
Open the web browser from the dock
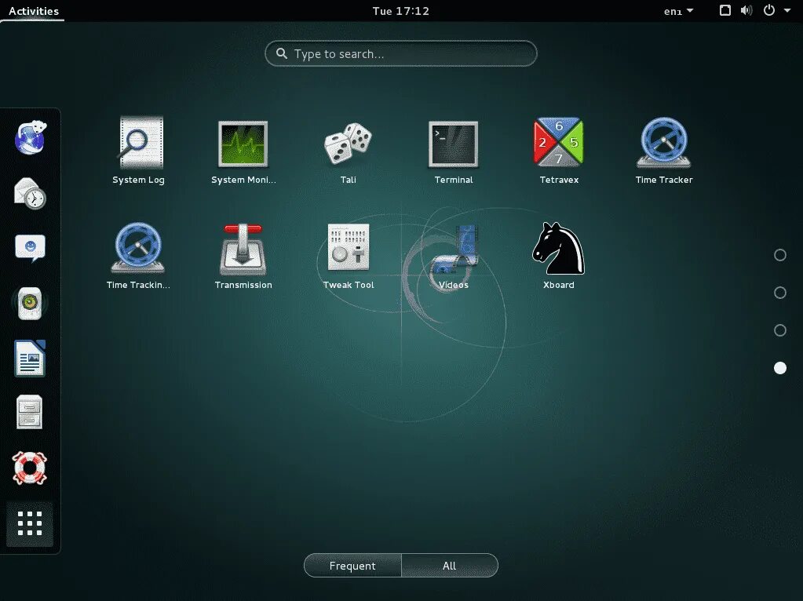pos(30,138)
